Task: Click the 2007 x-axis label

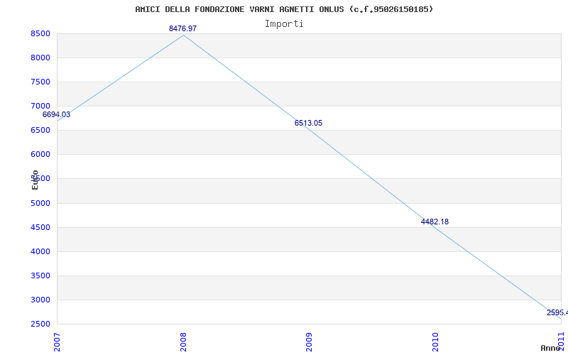Action: (x=57, y=342)
